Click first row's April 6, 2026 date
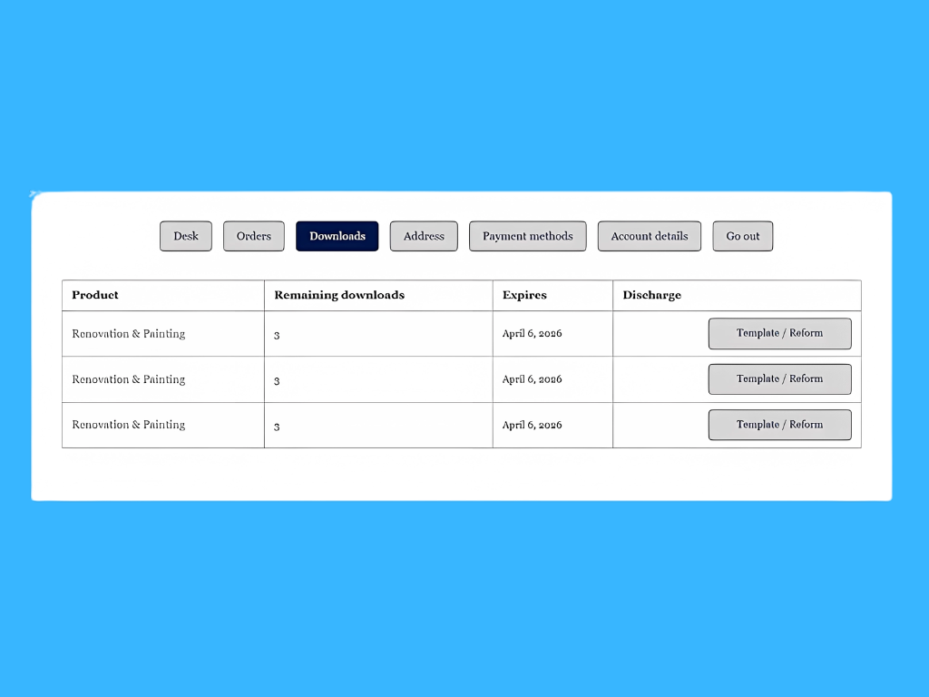The width and height of the screenshot is (929, 697). [532, 334]
